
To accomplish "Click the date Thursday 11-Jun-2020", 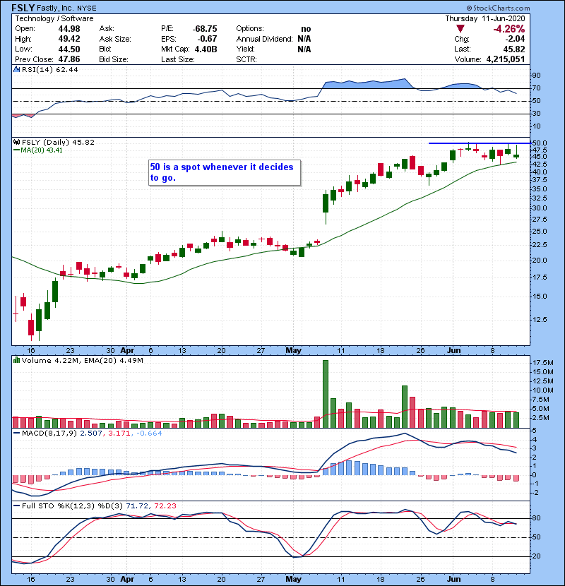I will point(485,18).
